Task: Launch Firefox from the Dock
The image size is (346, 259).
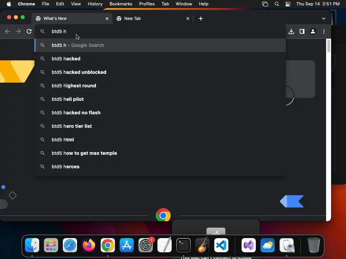Action: click(x=89, y=245)
